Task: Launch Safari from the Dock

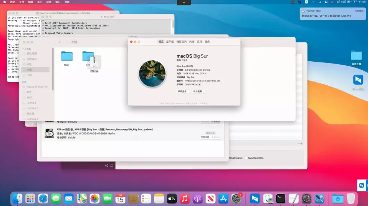Action: click(x=43, y=199)
